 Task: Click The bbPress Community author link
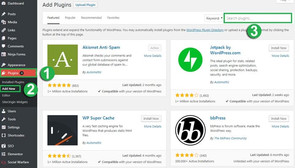pos(231,138)
